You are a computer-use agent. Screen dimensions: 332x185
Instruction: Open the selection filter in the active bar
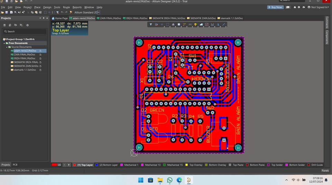151,24
